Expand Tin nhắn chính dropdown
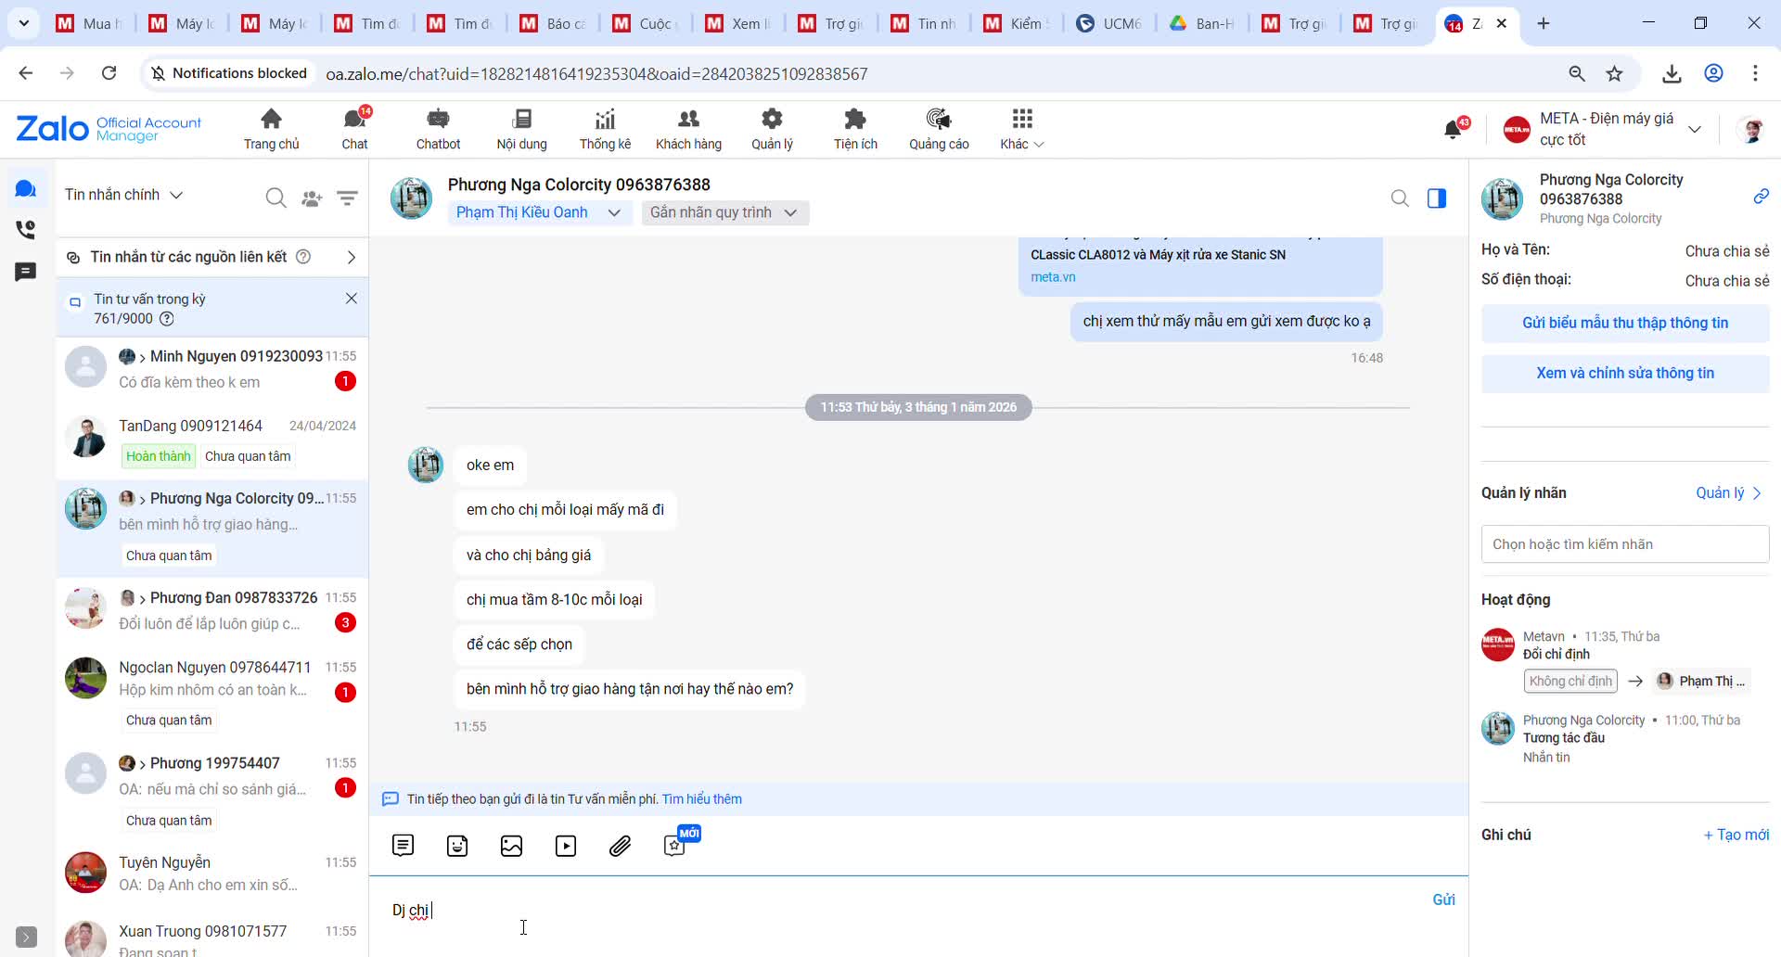The width and height of the screenshot is (1781, 957). coord(123,195)
